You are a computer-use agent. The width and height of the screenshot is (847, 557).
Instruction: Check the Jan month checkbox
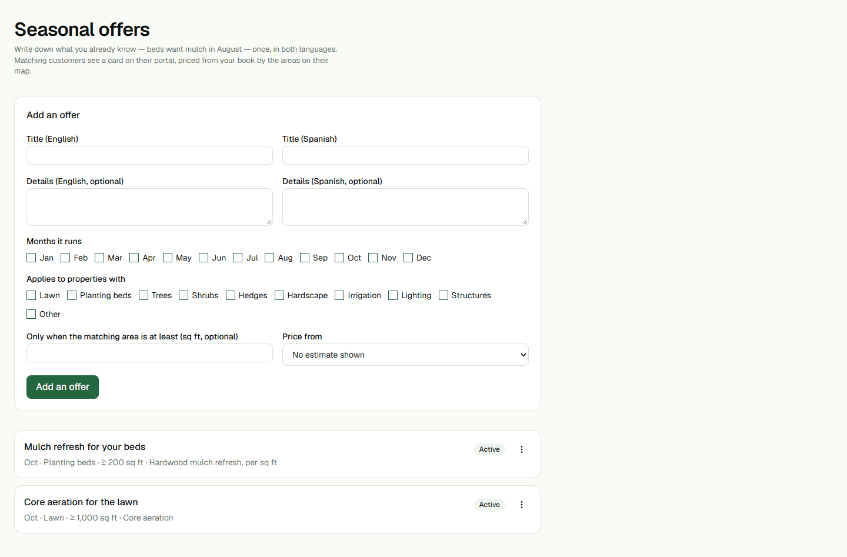click(31, 258)
